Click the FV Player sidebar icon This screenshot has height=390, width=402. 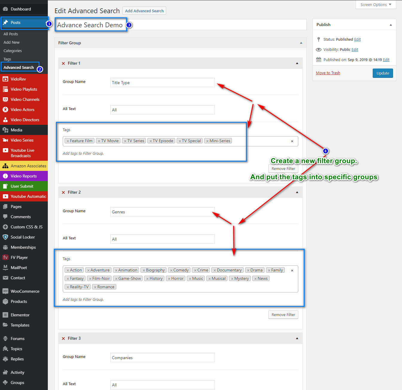[5, 257]
